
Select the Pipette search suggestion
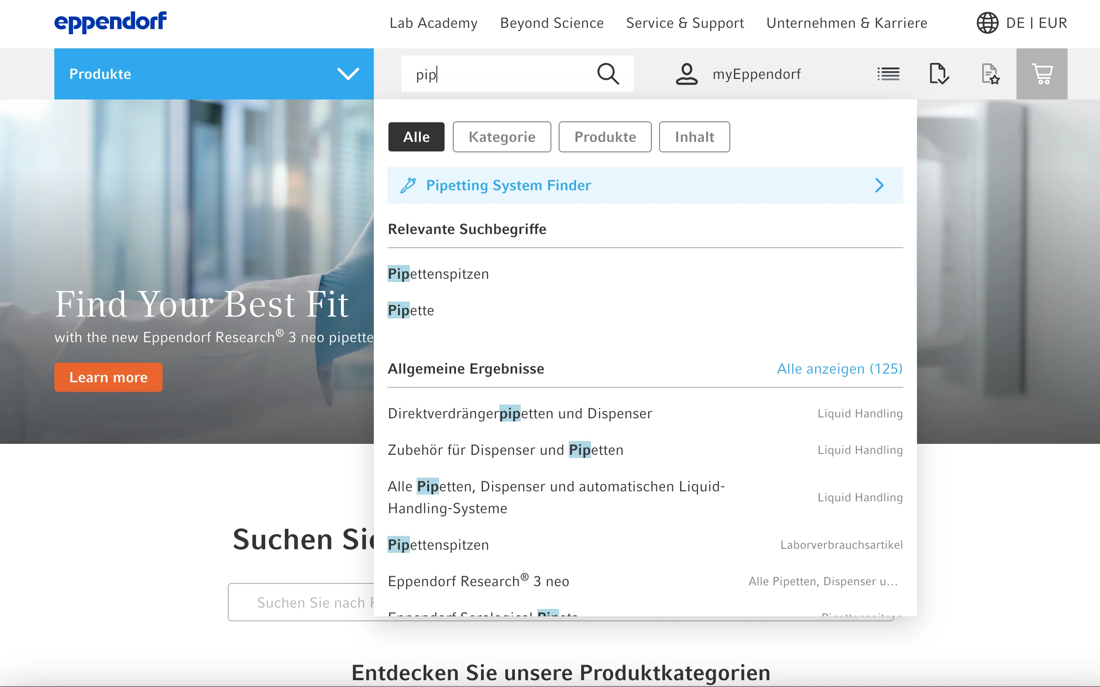click(x=411, y=310)
